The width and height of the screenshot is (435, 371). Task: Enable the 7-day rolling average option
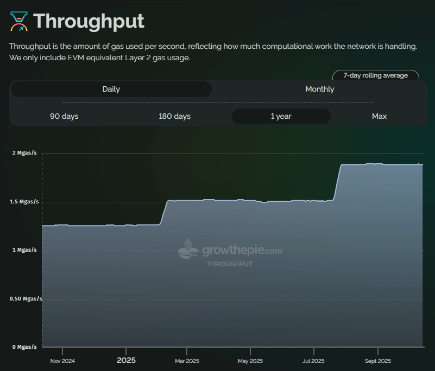point(376,75)
